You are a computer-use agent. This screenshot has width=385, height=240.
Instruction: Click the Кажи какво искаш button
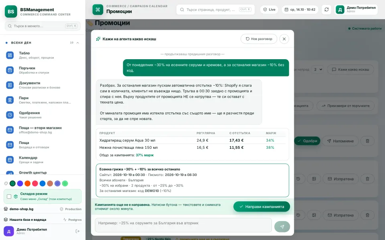click(x=351, y=70)
